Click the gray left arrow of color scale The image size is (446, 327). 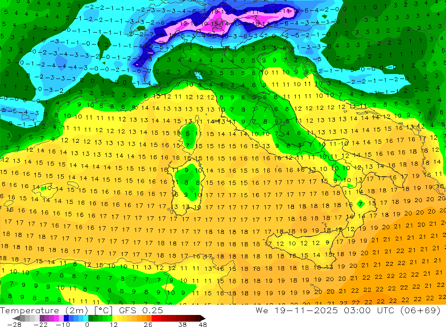pyautogui.click(x=16, y=318)
